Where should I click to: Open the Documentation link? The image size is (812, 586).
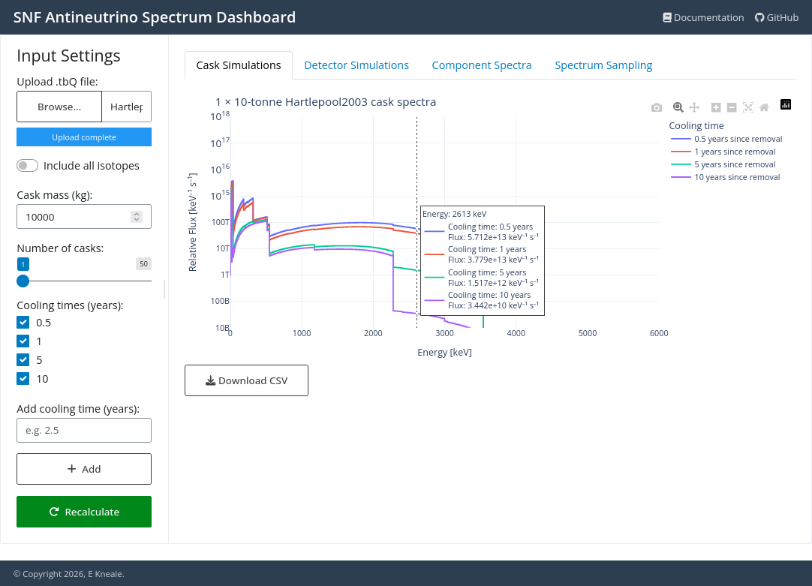pyautogui.click(x=703, y=17)
